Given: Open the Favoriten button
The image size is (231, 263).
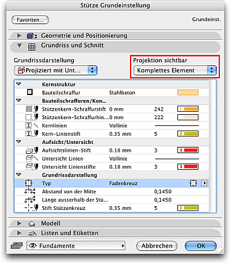Looking at the screenshot, I should [x=30, y=20].
